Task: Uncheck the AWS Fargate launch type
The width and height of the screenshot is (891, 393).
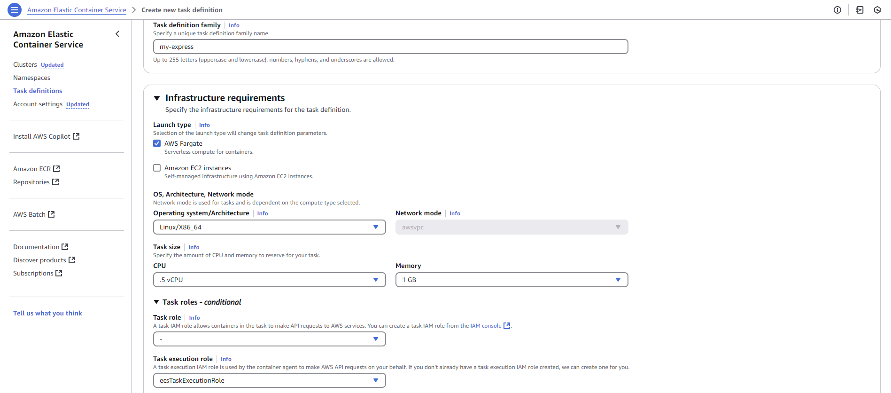Action: (x=157, y=143)
